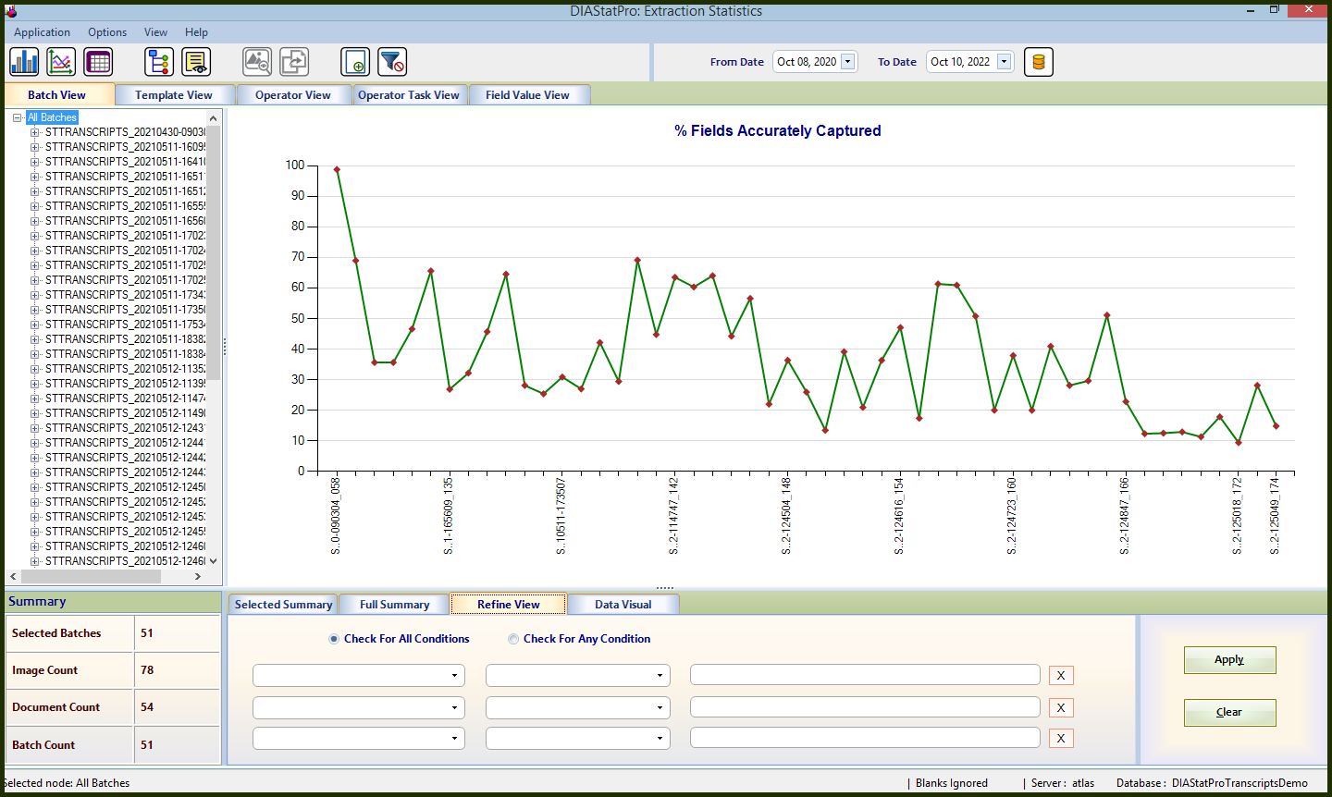
Task: Expand the STTRANSCRIPTS_20210511-1609 batch node
Action: pos(34,147)
